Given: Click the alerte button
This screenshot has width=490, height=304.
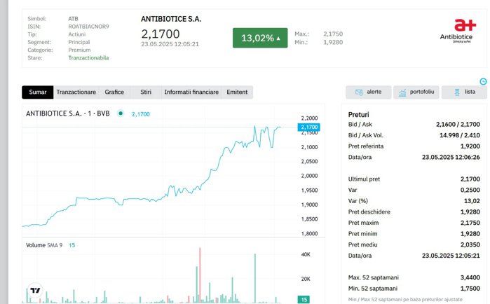Looking at the screenshot, I should pyautogui.click(x=369, y=92).
